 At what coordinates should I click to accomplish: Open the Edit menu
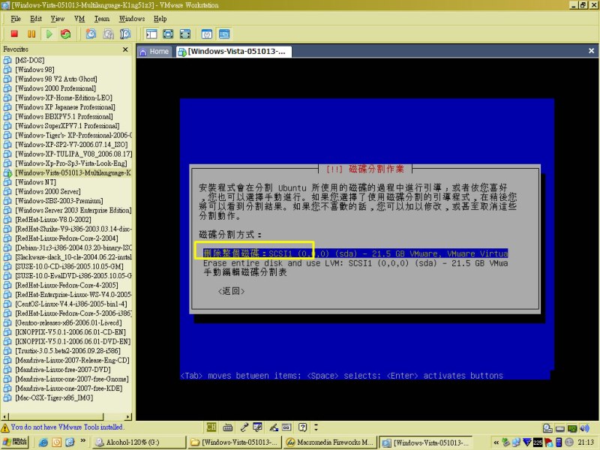tap(36, 19)
